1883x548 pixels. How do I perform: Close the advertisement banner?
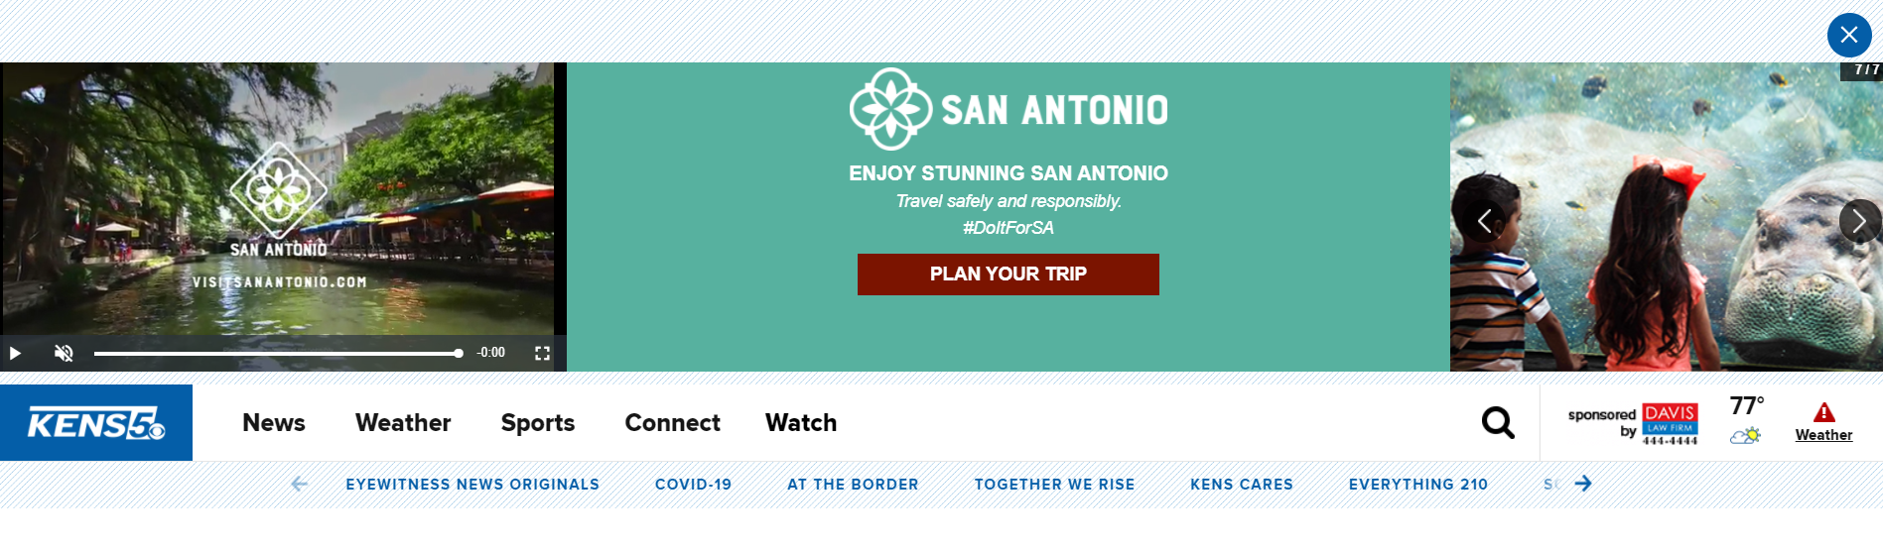coord(1848,36)
